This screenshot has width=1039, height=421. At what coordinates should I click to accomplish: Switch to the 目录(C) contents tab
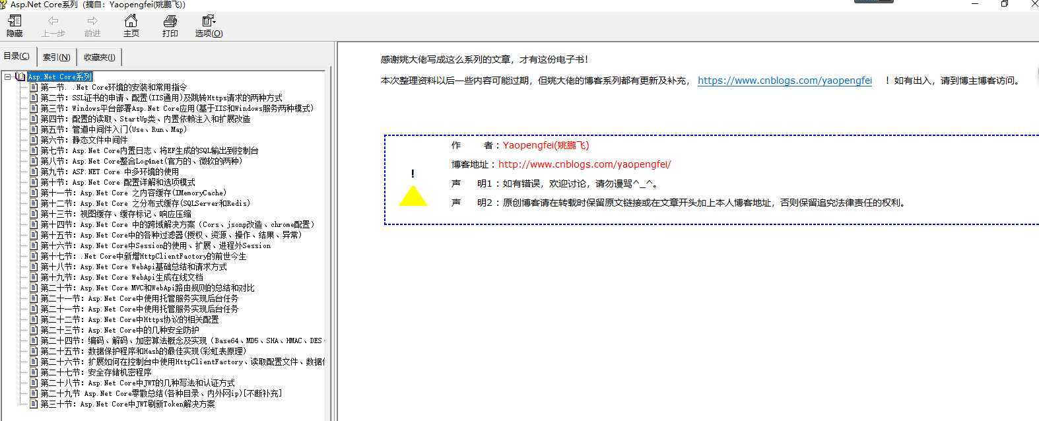point(17,56)
